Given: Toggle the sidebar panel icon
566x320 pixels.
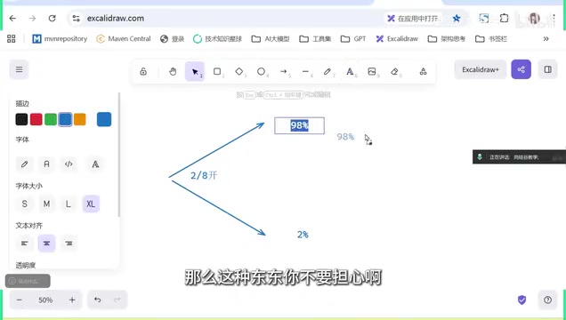Looking at the screenshot, I should [547, 69].
